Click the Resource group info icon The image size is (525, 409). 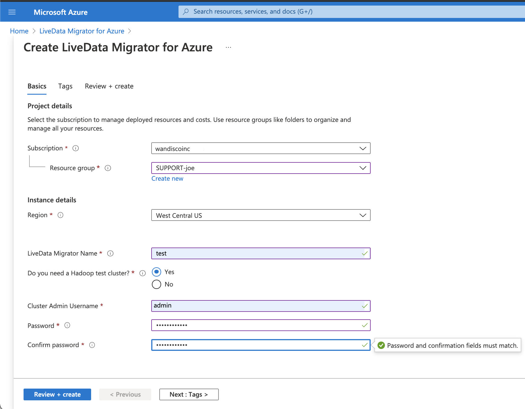[108, 168]
